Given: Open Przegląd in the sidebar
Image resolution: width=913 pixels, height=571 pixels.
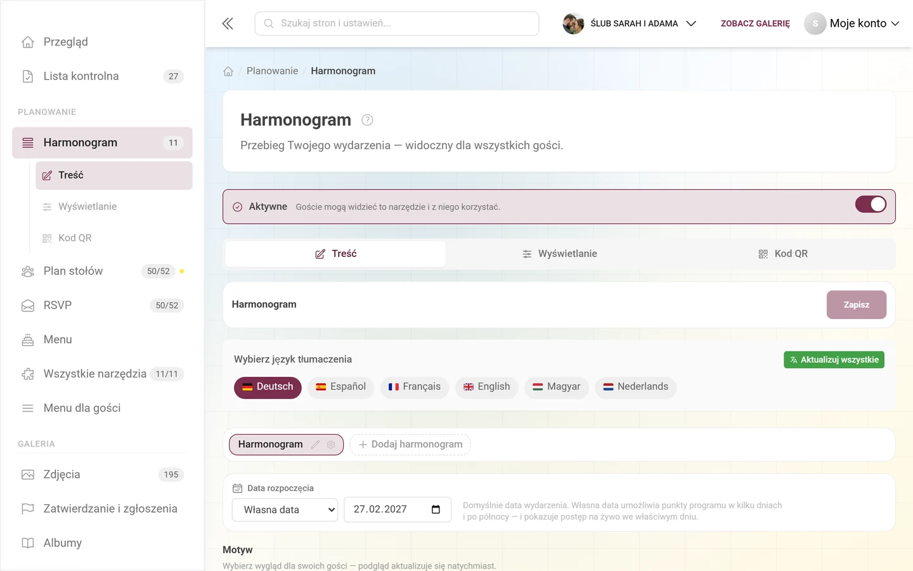Looking at the screenshot, I should [102, 42].
